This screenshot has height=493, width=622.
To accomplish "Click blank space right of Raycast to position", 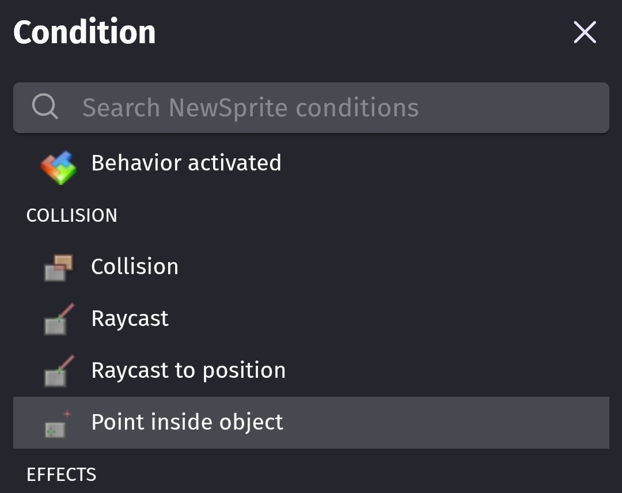I will click(x=449, y=370).
